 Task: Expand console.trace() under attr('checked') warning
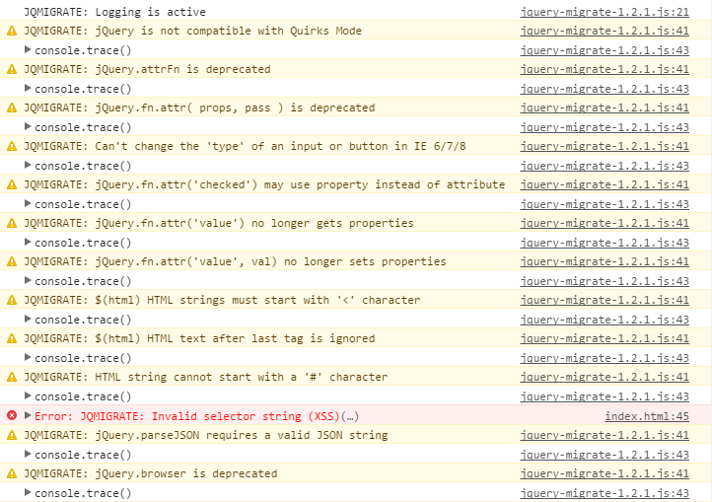28,203
